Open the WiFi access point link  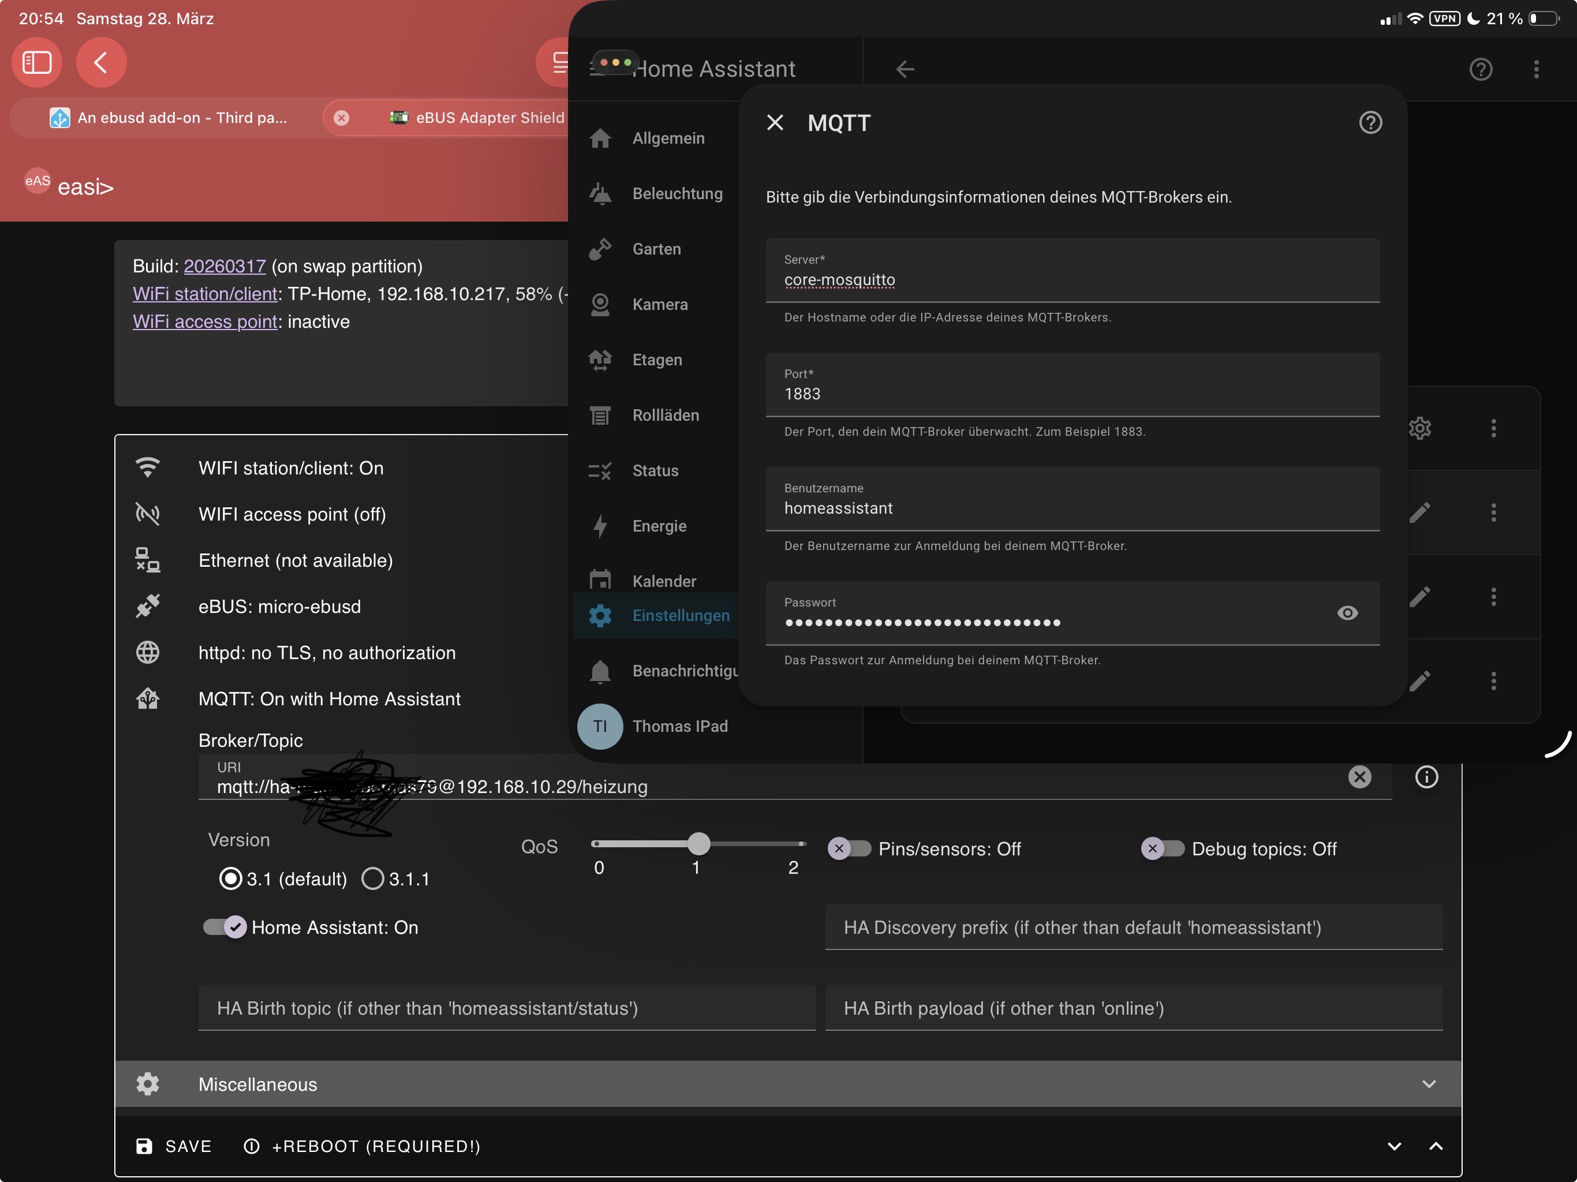click(x=204, y=321)
